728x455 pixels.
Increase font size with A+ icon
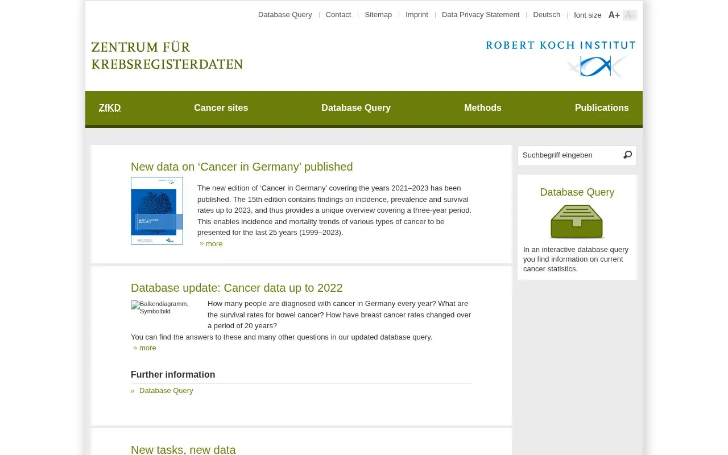(x=614, y=15)
